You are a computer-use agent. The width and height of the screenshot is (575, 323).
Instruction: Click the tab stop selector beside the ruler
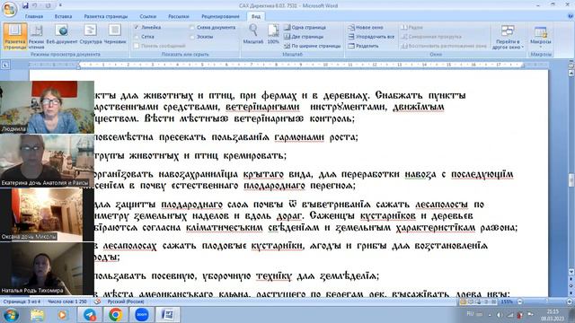(5, 65)
